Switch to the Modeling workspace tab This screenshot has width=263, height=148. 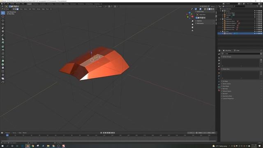pyautogui.click(x=36, y=4)
